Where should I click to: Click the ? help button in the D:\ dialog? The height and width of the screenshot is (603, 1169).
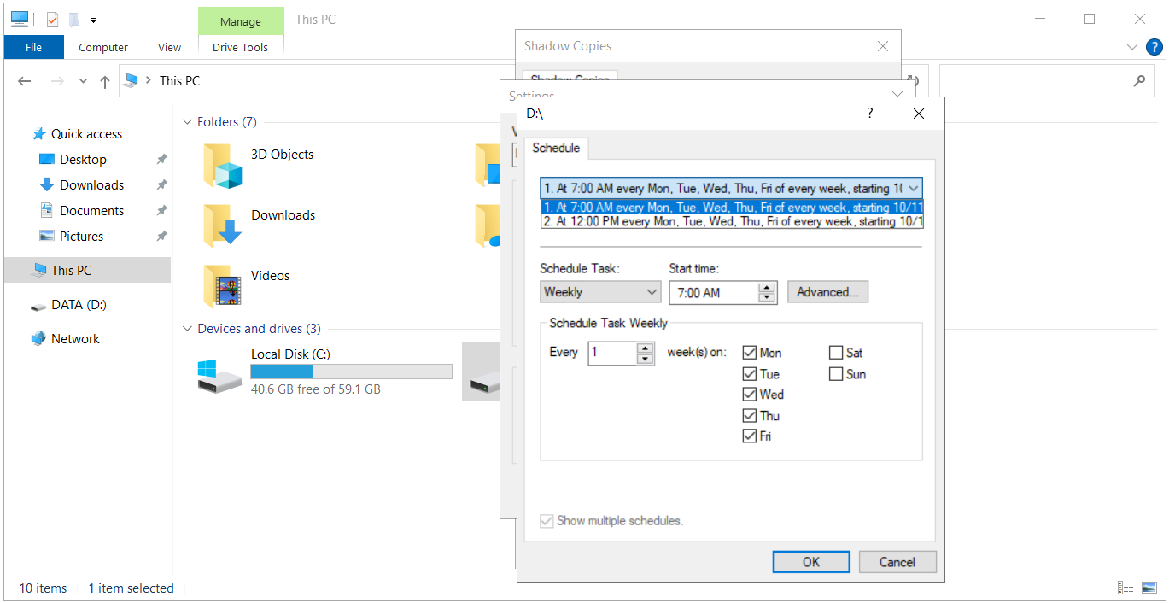(x=870, y=114)
